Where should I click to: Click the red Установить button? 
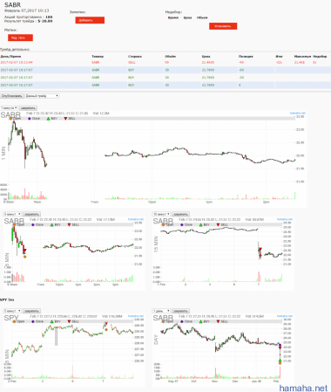click(223, 26)
